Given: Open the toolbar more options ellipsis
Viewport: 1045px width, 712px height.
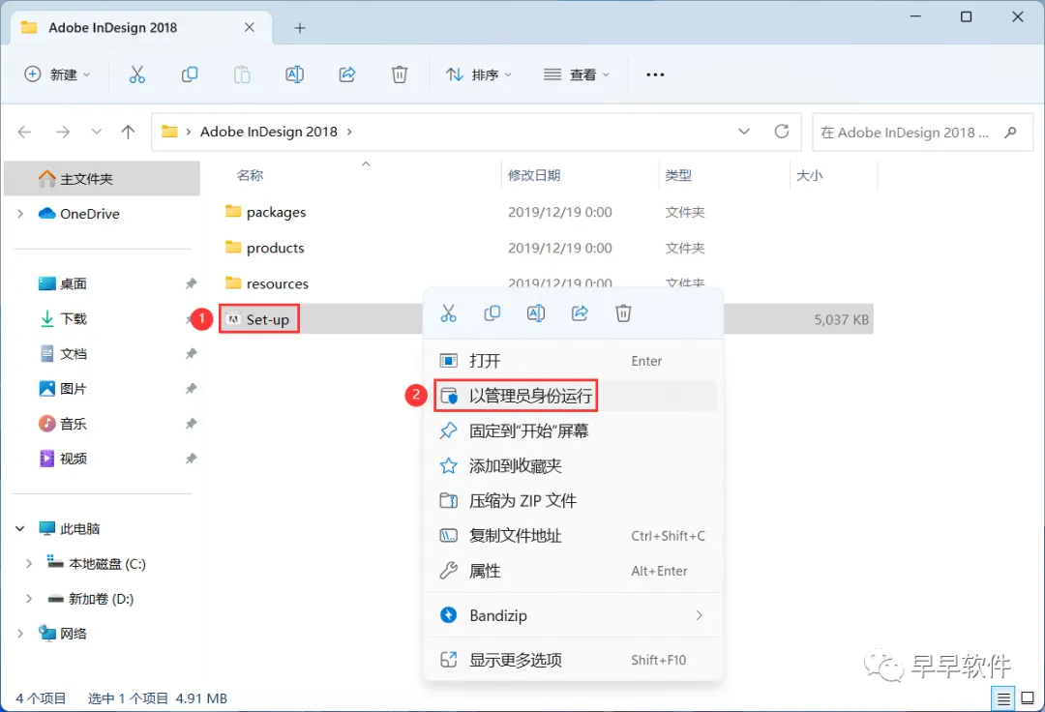Looking at the screenshot, I should pos(655,74).
